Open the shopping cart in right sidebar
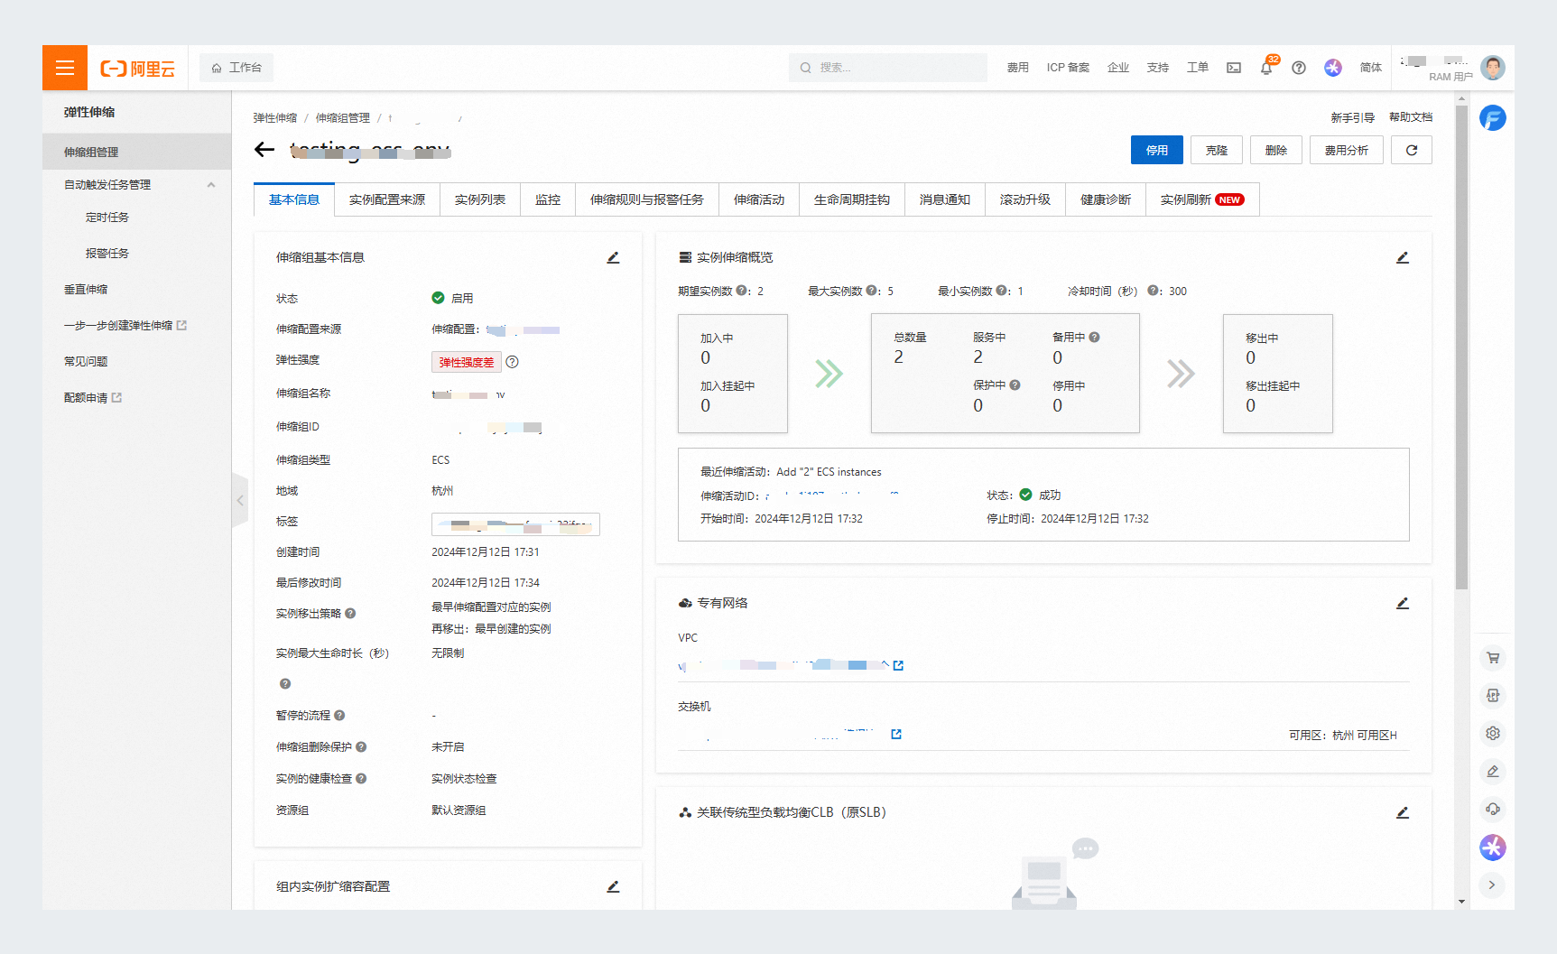 click(x=1493, y=658)
